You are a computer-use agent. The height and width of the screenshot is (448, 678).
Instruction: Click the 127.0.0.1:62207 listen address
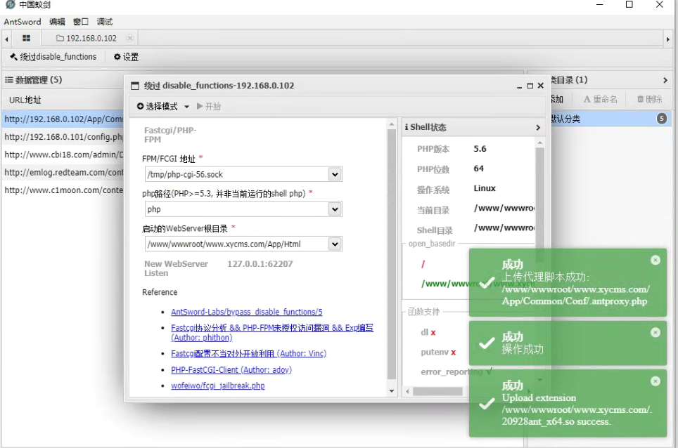(x=260, y=264)
